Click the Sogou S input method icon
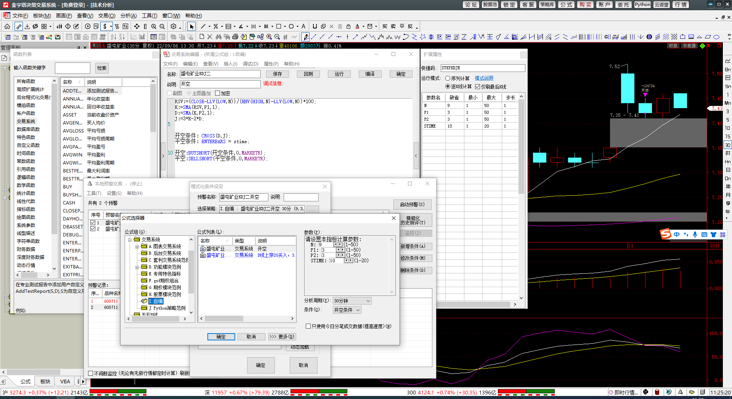The image size is (732, 399). 666,234
